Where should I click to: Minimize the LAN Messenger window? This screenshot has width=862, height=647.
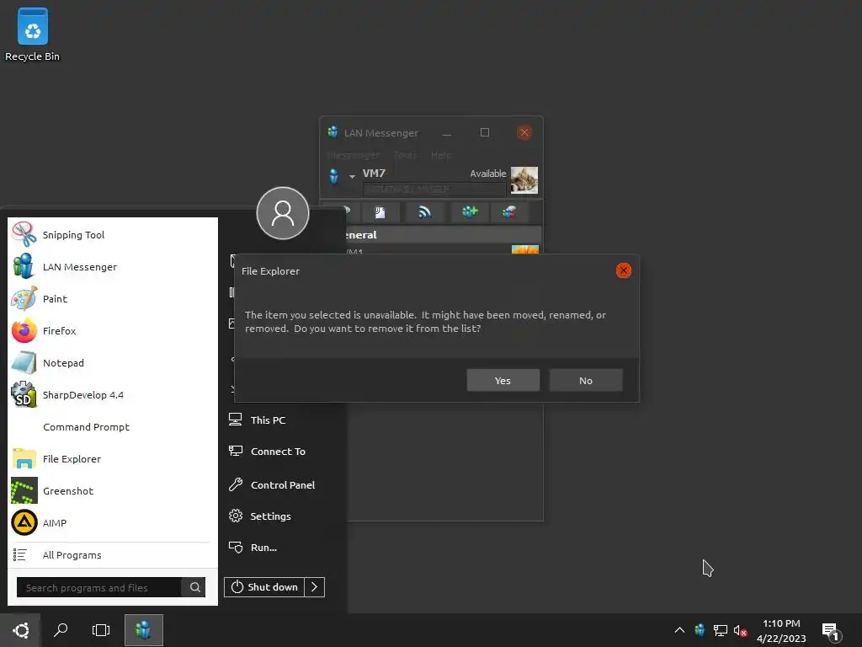447,132
